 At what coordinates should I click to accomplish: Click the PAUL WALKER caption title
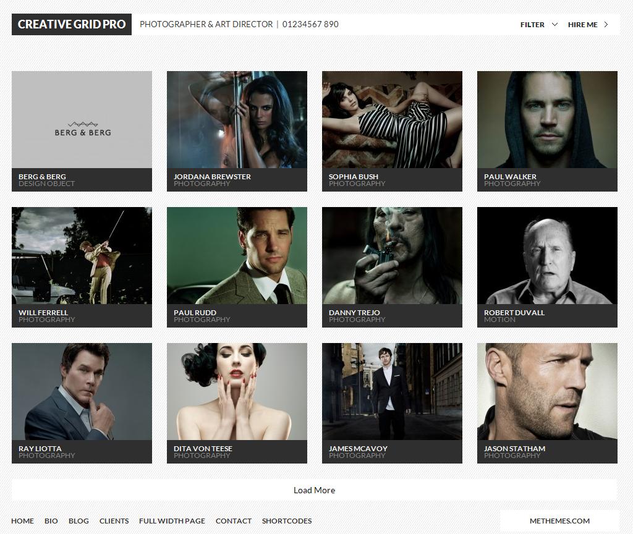pos(510,176)
